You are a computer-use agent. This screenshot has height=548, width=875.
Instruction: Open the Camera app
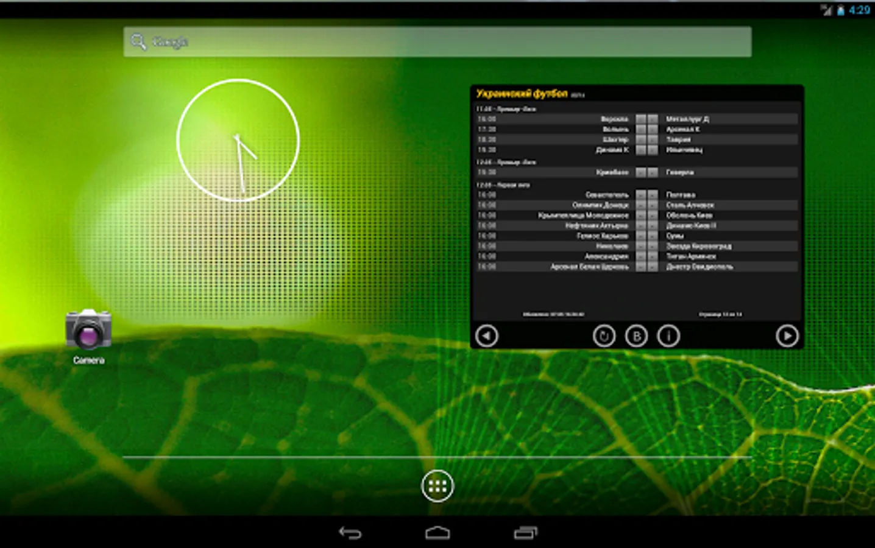[89, 337]
